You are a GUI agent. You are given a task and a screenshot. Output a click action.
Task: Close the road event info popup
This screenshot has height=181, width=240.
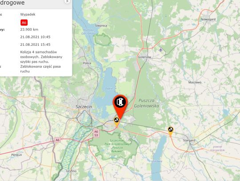67,1
